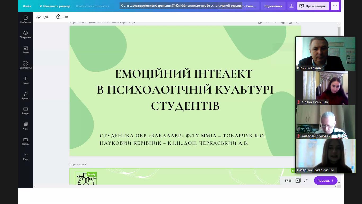This screenshot has height=204, width=362.
Task: Click the horizontal scrollbar right arrow
Action: click(x=336, y=186)
